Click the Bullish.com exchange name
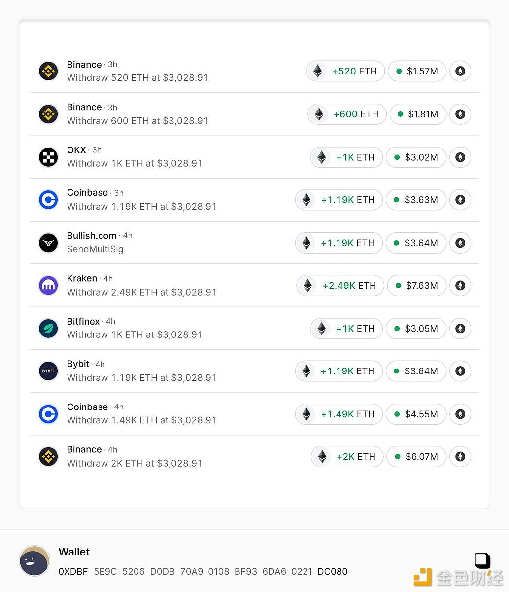 point(92,236)
